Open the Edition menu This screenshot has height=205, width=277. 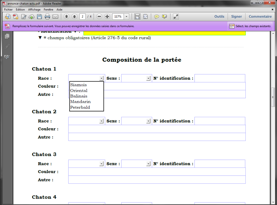click(x=20, y=10)
